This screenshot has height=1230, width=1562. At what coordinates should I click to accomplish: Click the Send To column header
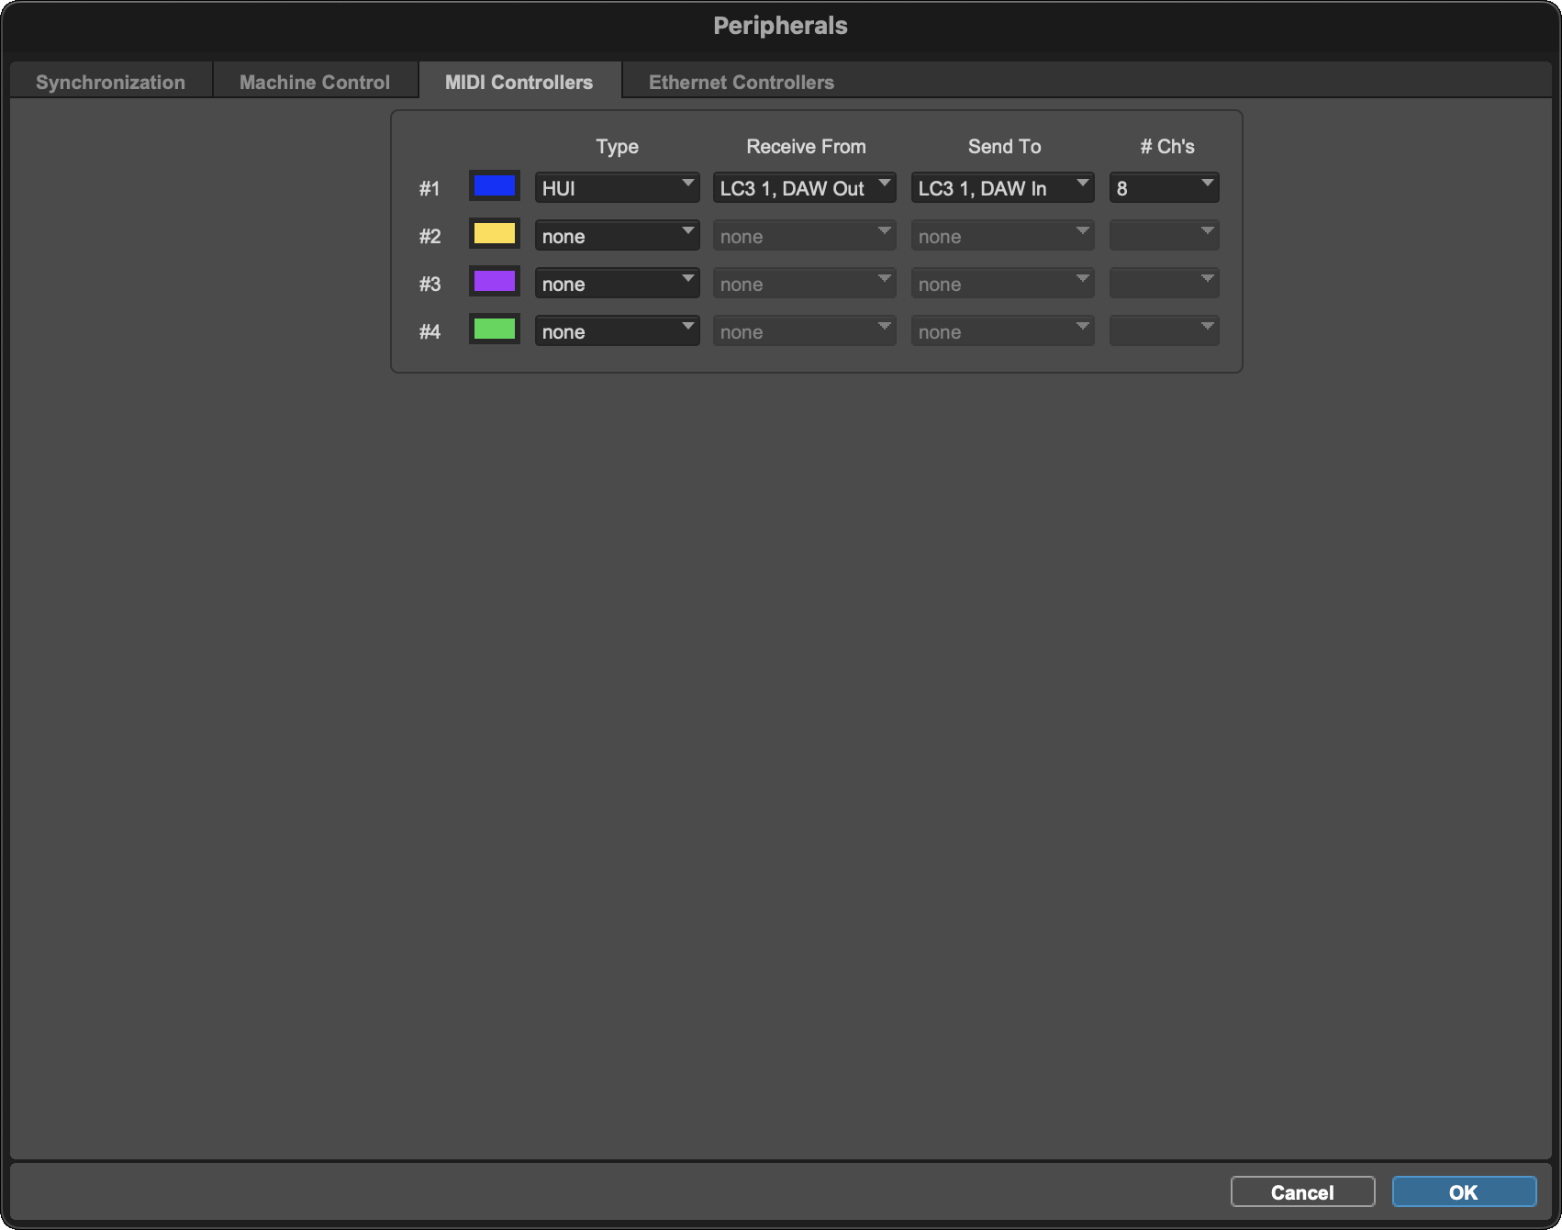(x=1004, y=146)
